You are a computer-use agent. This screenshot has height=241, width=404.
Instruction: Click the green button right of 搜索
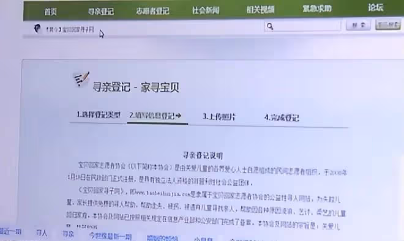pyautogui.click(x=388, y=24)
